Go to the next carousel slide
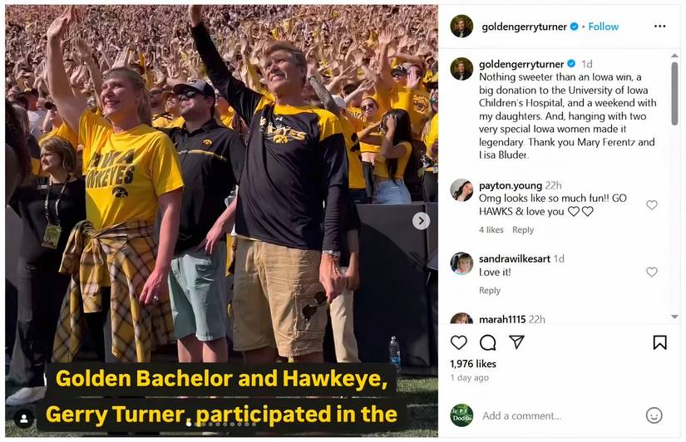Image resolution: width=686 pixels, height=442 pixels. (x=422, y=220)
